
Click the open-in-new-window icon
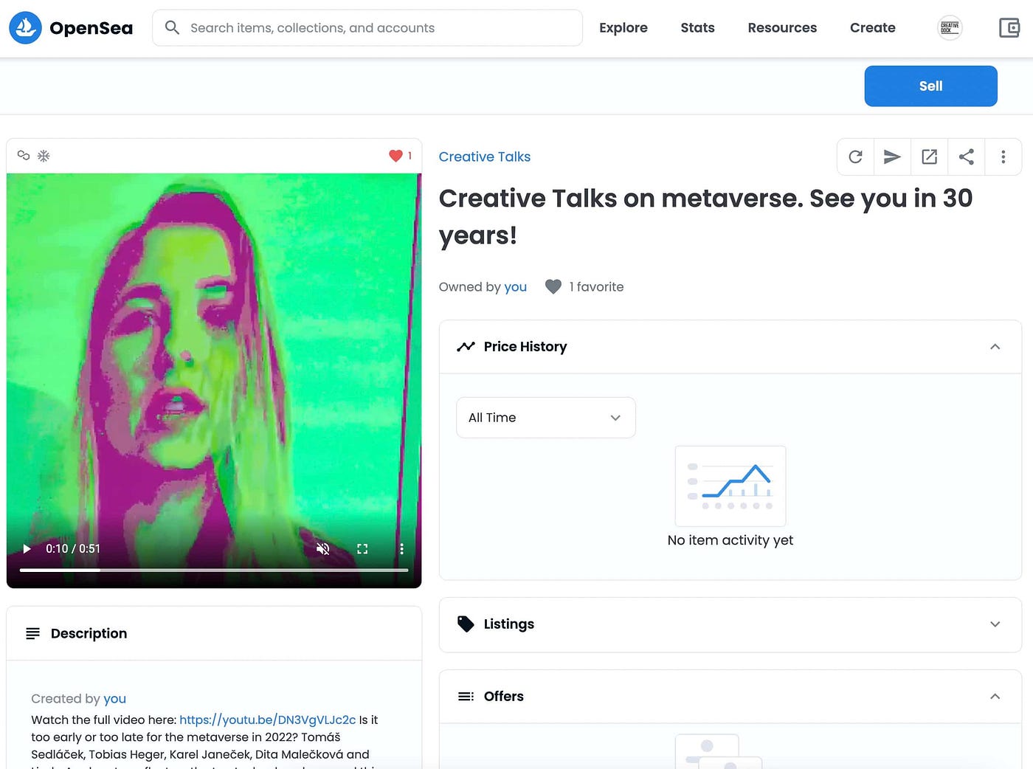929,156
